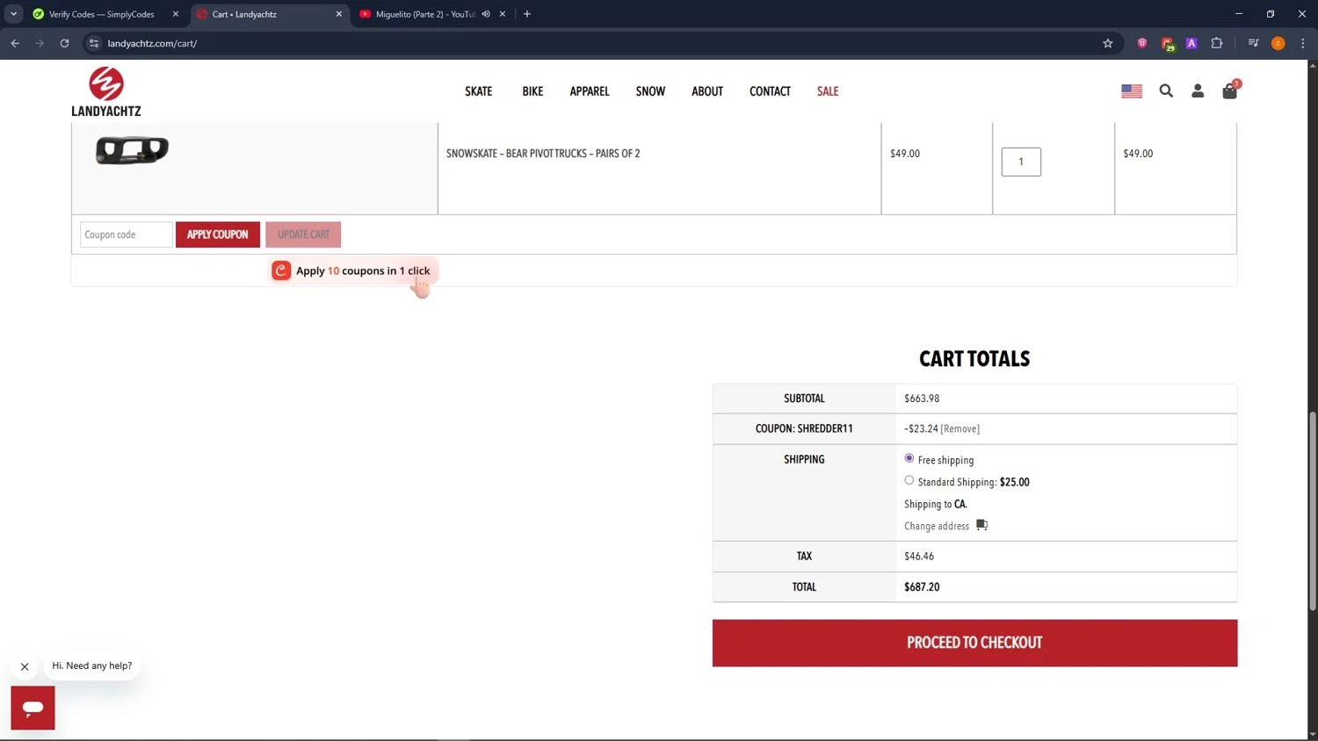The height and width of the screenshot is (741, 1318).
Task: Click Apply 10 coupons in 1 click
Action: [353, 270]
